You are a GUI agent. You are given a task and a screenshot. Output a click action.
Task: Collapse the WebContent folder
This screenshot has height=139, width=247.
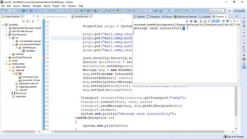[7, 64]
